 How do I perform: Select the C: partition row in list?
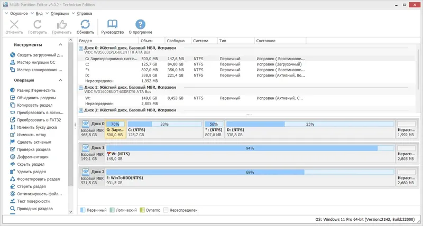click(x=246, y=64)
